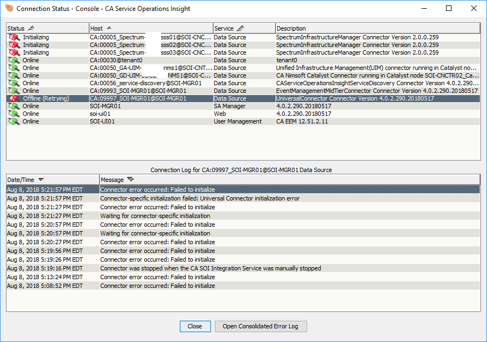Viewport: 487px width, 342px height.
Task: Maximize the Connection Status window
Action: point(449,8)
